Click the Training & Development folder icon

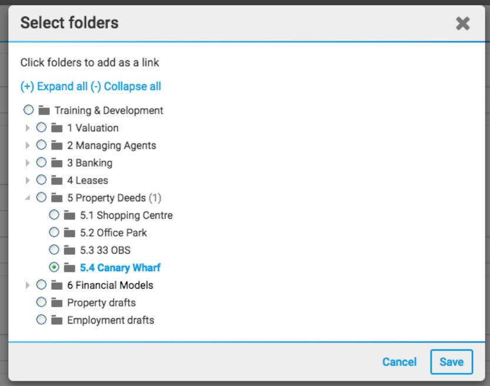coord(44,110)
